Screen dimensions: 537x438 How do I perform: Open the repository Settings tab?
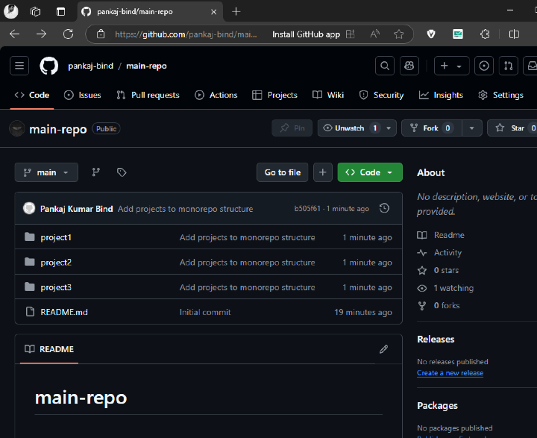pos(500,95)
